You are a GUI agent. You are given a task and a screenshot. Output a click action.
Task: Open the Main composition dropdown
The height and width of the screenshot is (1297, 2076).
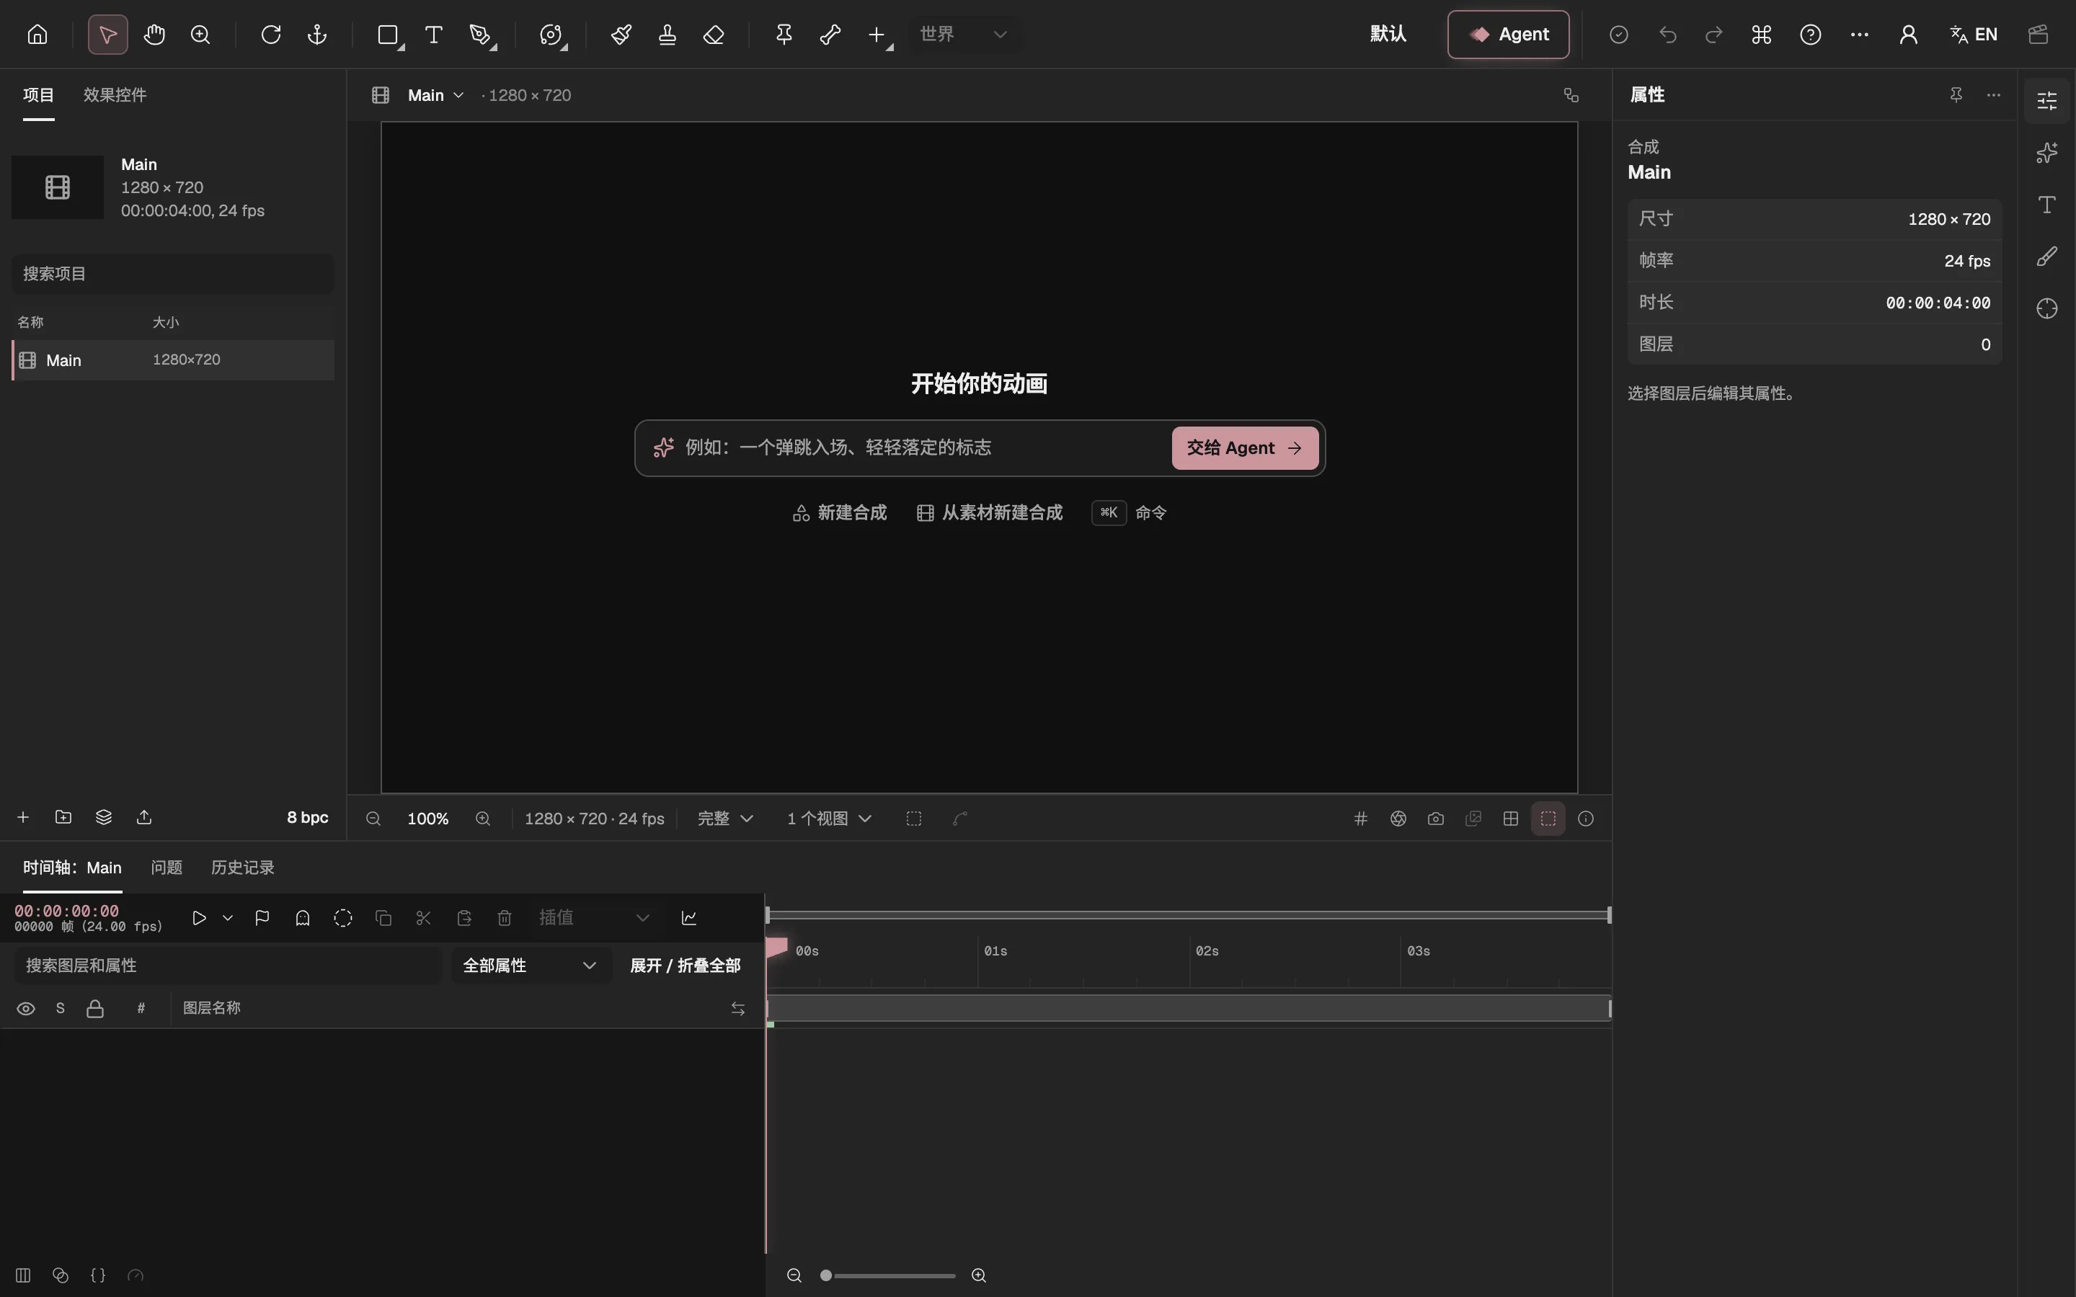[x=436, y=95]
